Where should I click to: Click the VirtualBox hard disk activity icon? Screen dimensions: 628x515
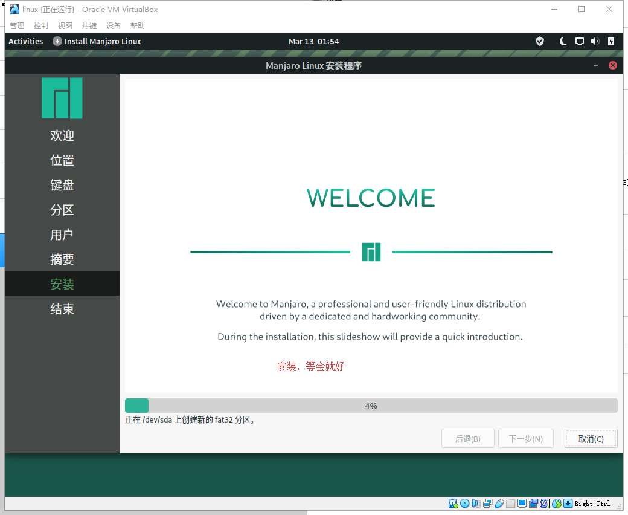pyautogui.click(x=453, y=504)
